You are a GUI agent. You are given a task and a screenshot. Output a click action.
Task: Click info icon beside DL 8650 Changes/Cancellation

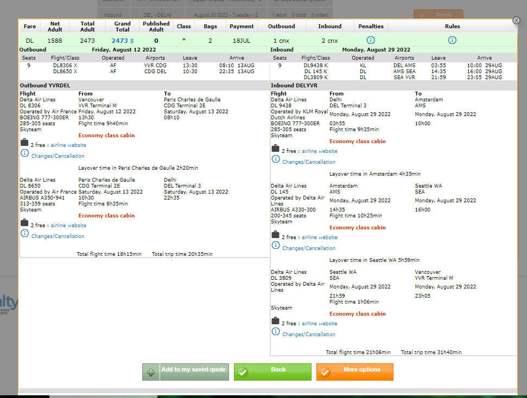pos(24,233)
